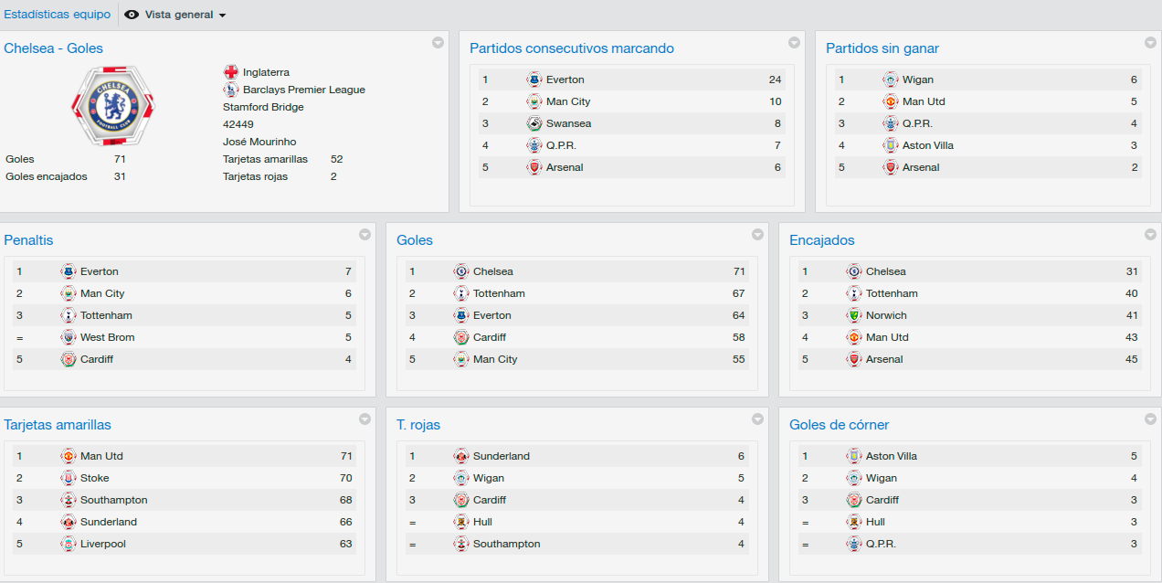
Task: Open the Penaltis panel dropdown arrow
Action: coord(364,235)
